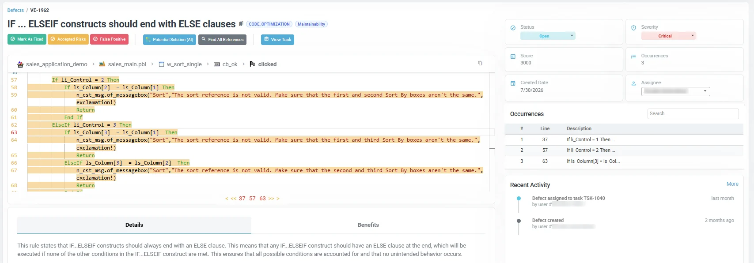
Task: Click the flag icon beside clicked
Action: pos(252,64)
